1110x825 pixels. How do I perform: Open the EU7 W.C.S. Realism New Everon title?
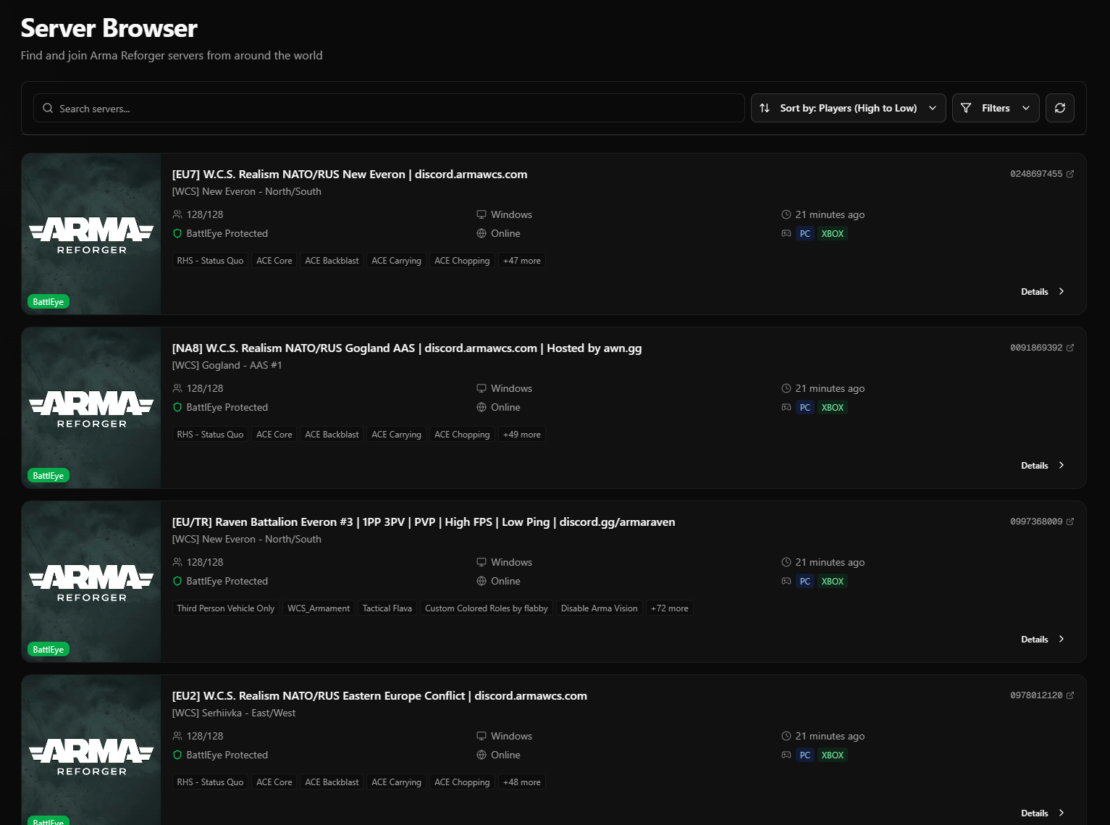(350, 174)
